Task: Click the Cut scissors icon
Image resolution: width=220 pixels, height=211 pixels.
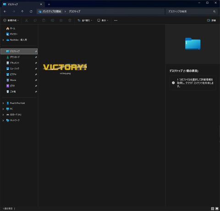Action: [27, 21]
